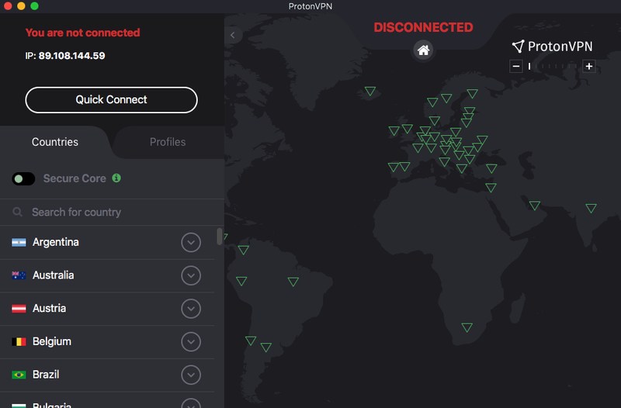Image resolution: width=621 pixels, height=408 pixels.
Task: Expand the Australia server list
Action: [x=191, y=275]
